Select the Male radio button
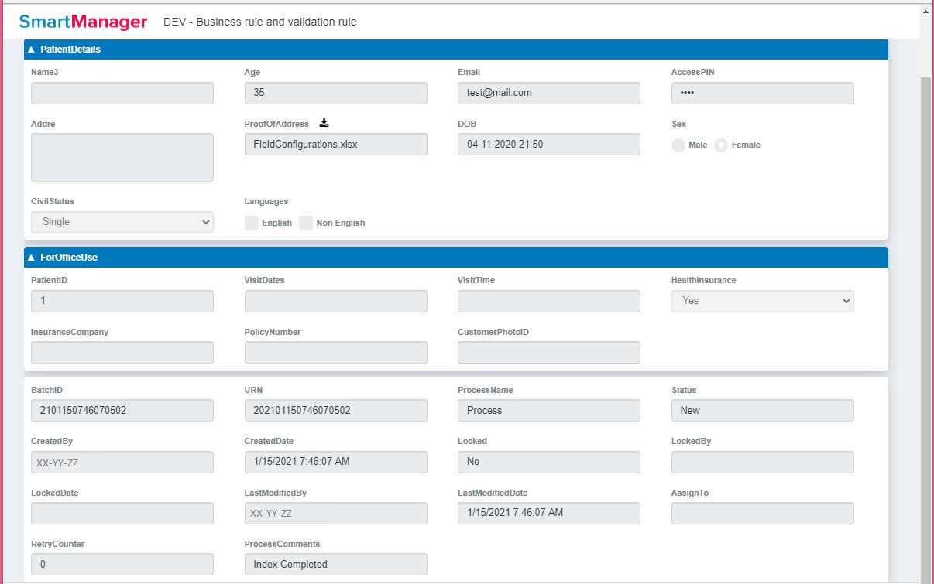Screen dimensions: 934x584 [678, 145]
